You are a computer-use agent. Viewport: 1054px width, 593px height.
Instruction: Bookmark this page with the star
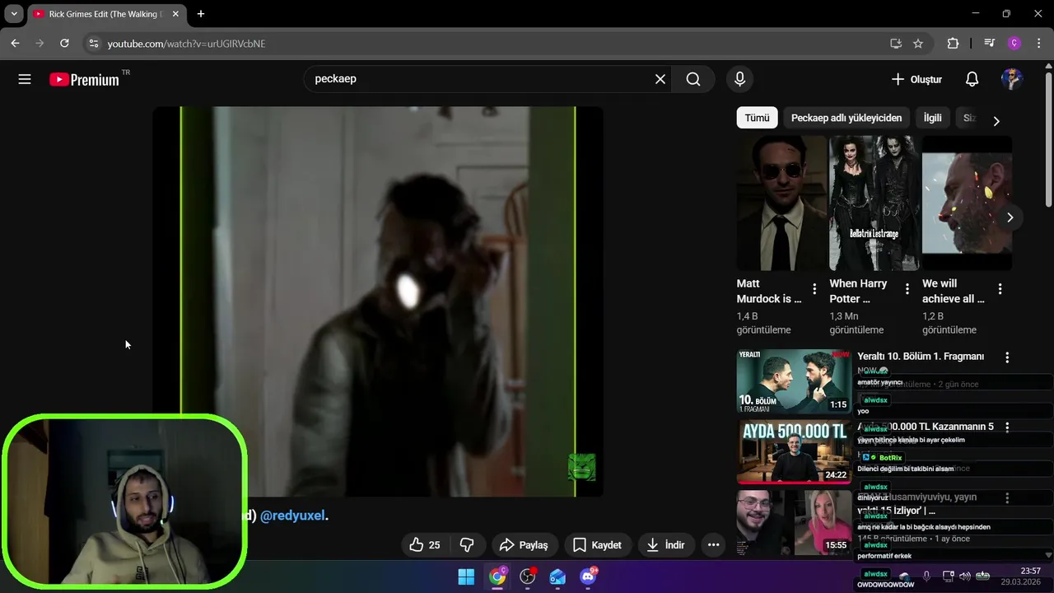point(918,44)
